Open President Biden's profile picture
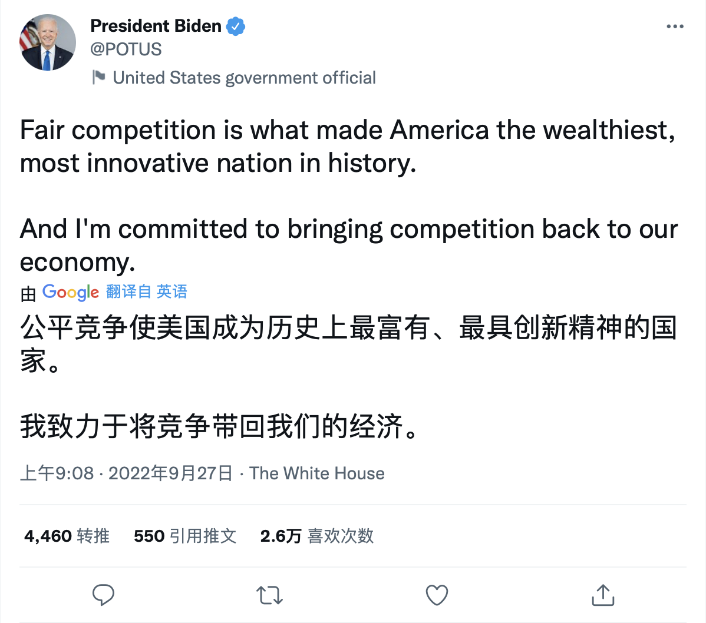706x623 pixels. click(x=48, y=43)
